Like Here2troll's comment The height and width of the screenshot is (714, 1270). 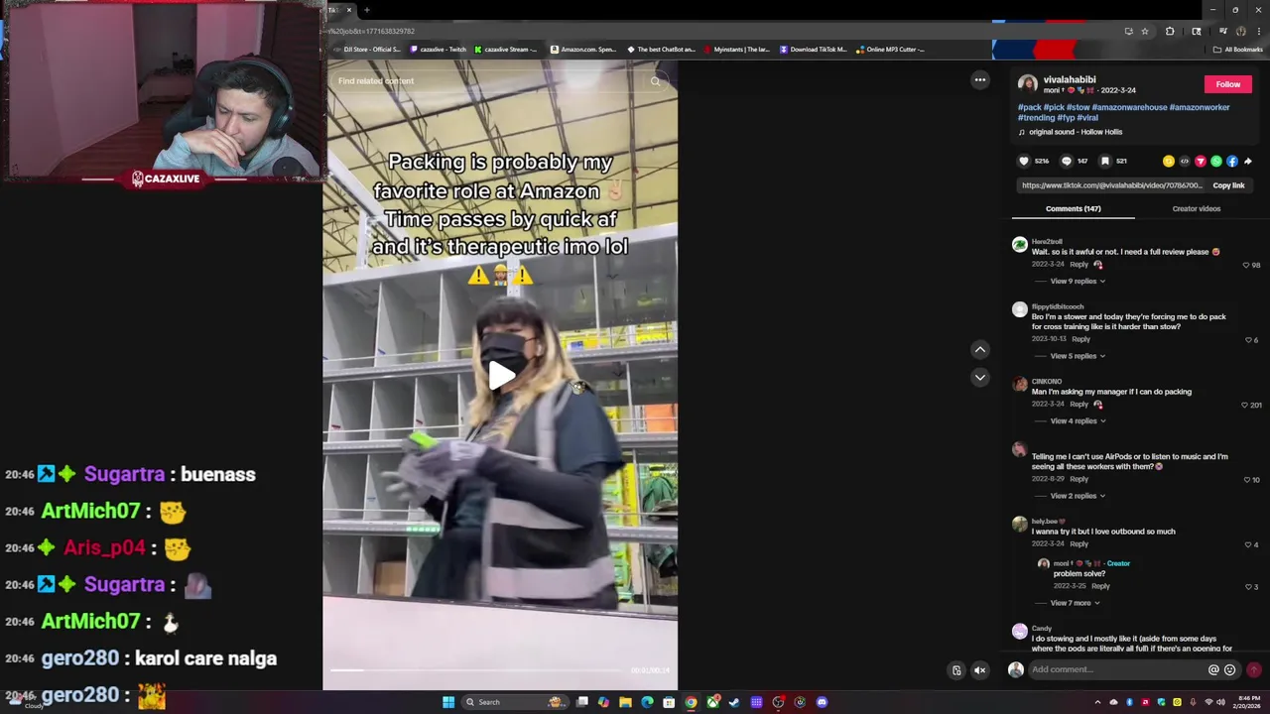click(1246, 265)
